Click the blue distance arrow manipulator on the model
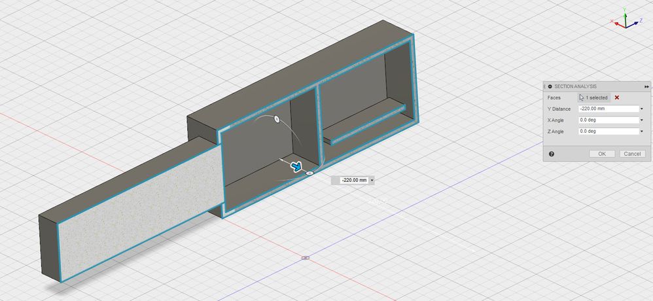Image resolution: width=653 pixels, height=301 pixels. 296,167
